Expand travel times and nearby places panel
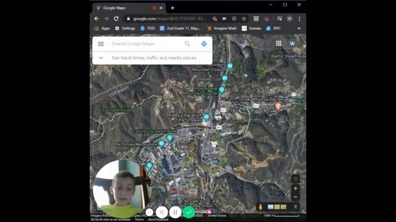 click(152, 58)
